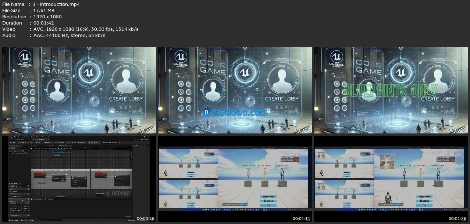Select the resolution value '1920 x 1080'
The width and height of the screenshot is (470, 224).
(x=47, y=17)
